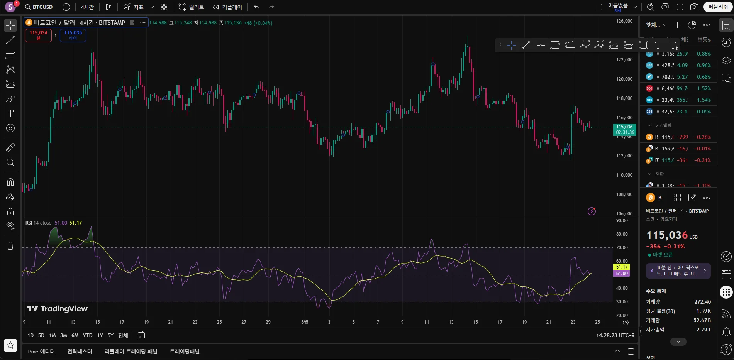Open the alerts alarm clock panel
The width and height of the screenshot is (734, 360).
[726, 42]
